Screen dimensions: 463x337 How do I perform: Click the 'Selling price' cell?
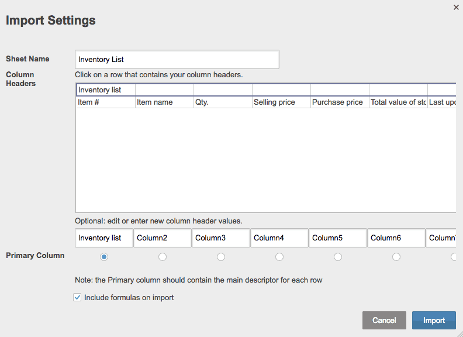coord(281,102)
